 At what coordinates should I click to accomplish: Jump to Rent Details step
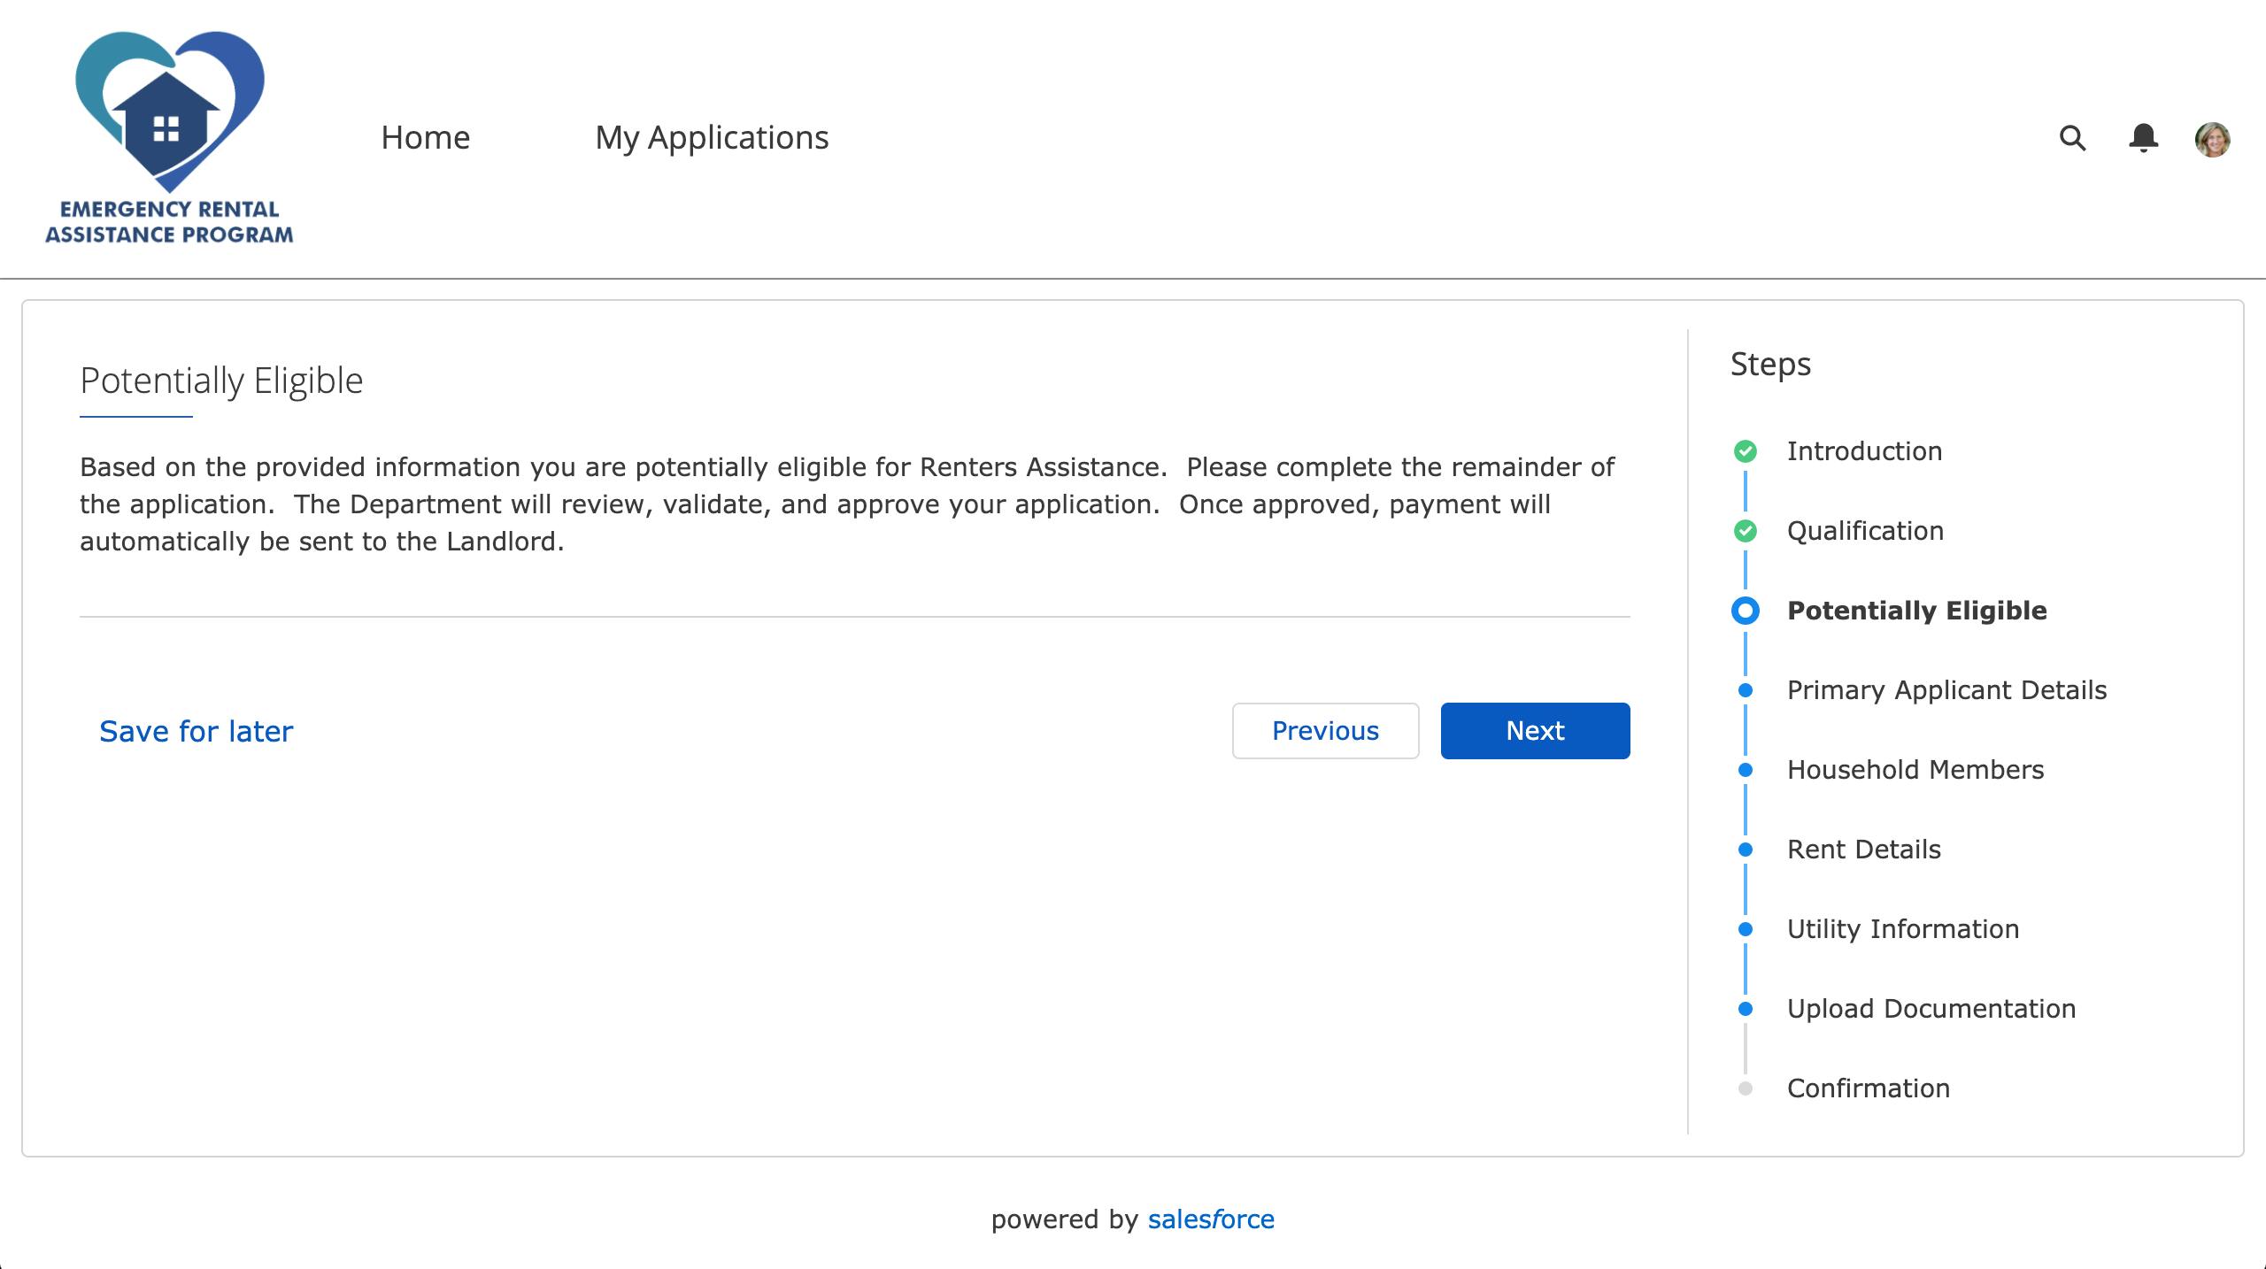(x=1863, y=850)
